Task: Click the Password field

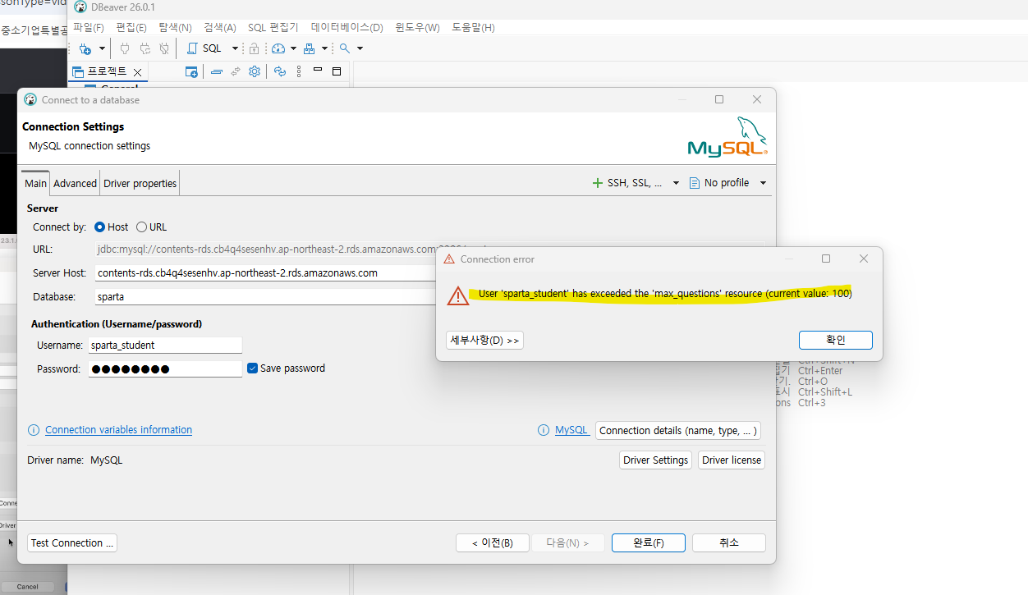Action: click(x=165, y=369)
